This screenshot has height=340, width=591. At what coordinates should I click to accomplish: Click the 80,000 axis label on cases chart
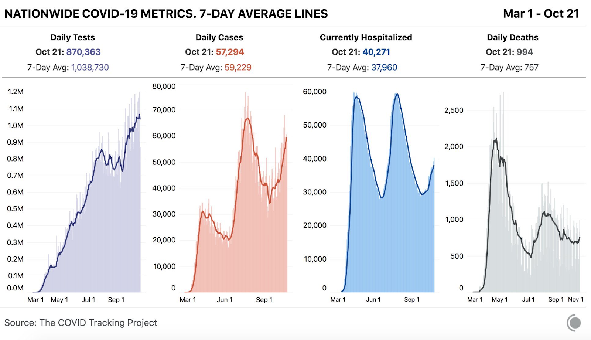coord(164,86)
